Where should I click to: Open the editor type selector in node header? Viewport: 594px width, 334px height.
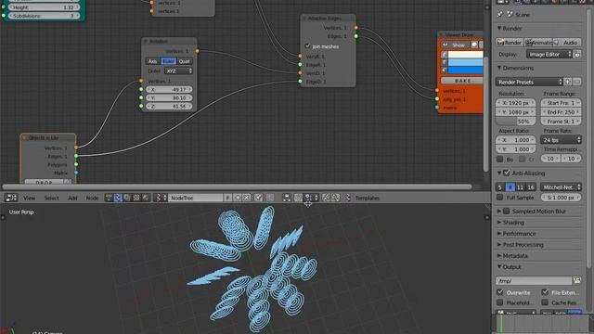(x=11, y=198)
